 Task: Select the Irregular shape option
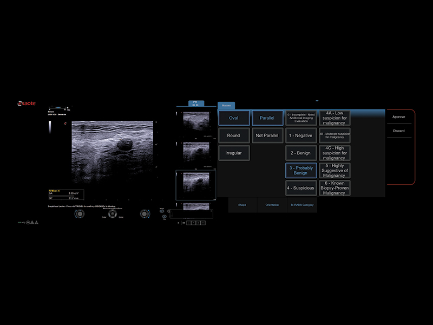tap(233, 153)
